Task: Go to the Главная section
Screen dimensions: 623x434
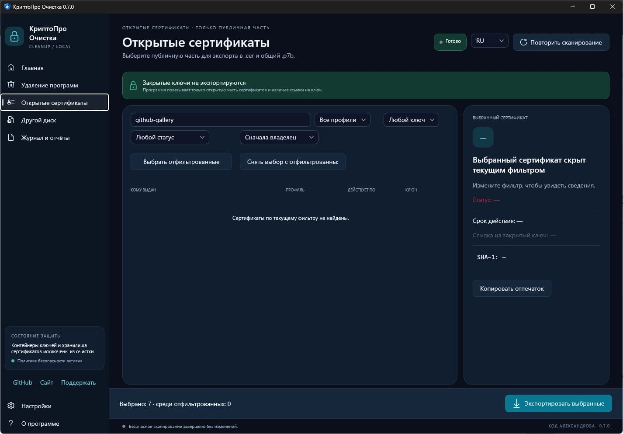Action: pyautogui.click(x=55, y=68)
